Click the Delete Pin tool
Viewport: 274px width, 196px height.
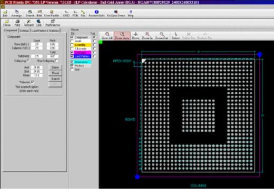[189, 36]
